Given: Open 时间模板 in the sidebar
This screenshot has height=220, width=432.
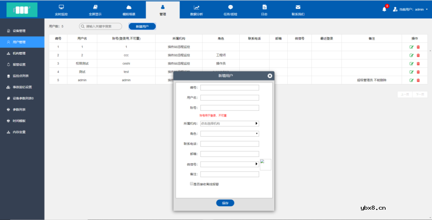Looking at the screenshot, I should pos(22,121).
